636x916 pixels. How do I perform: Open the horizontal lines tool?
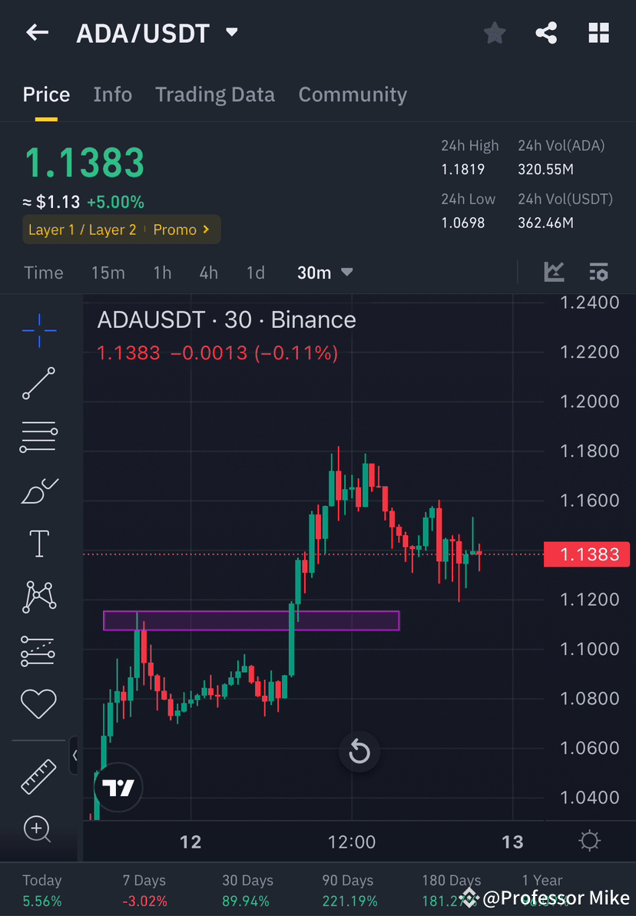click(38, 436)
